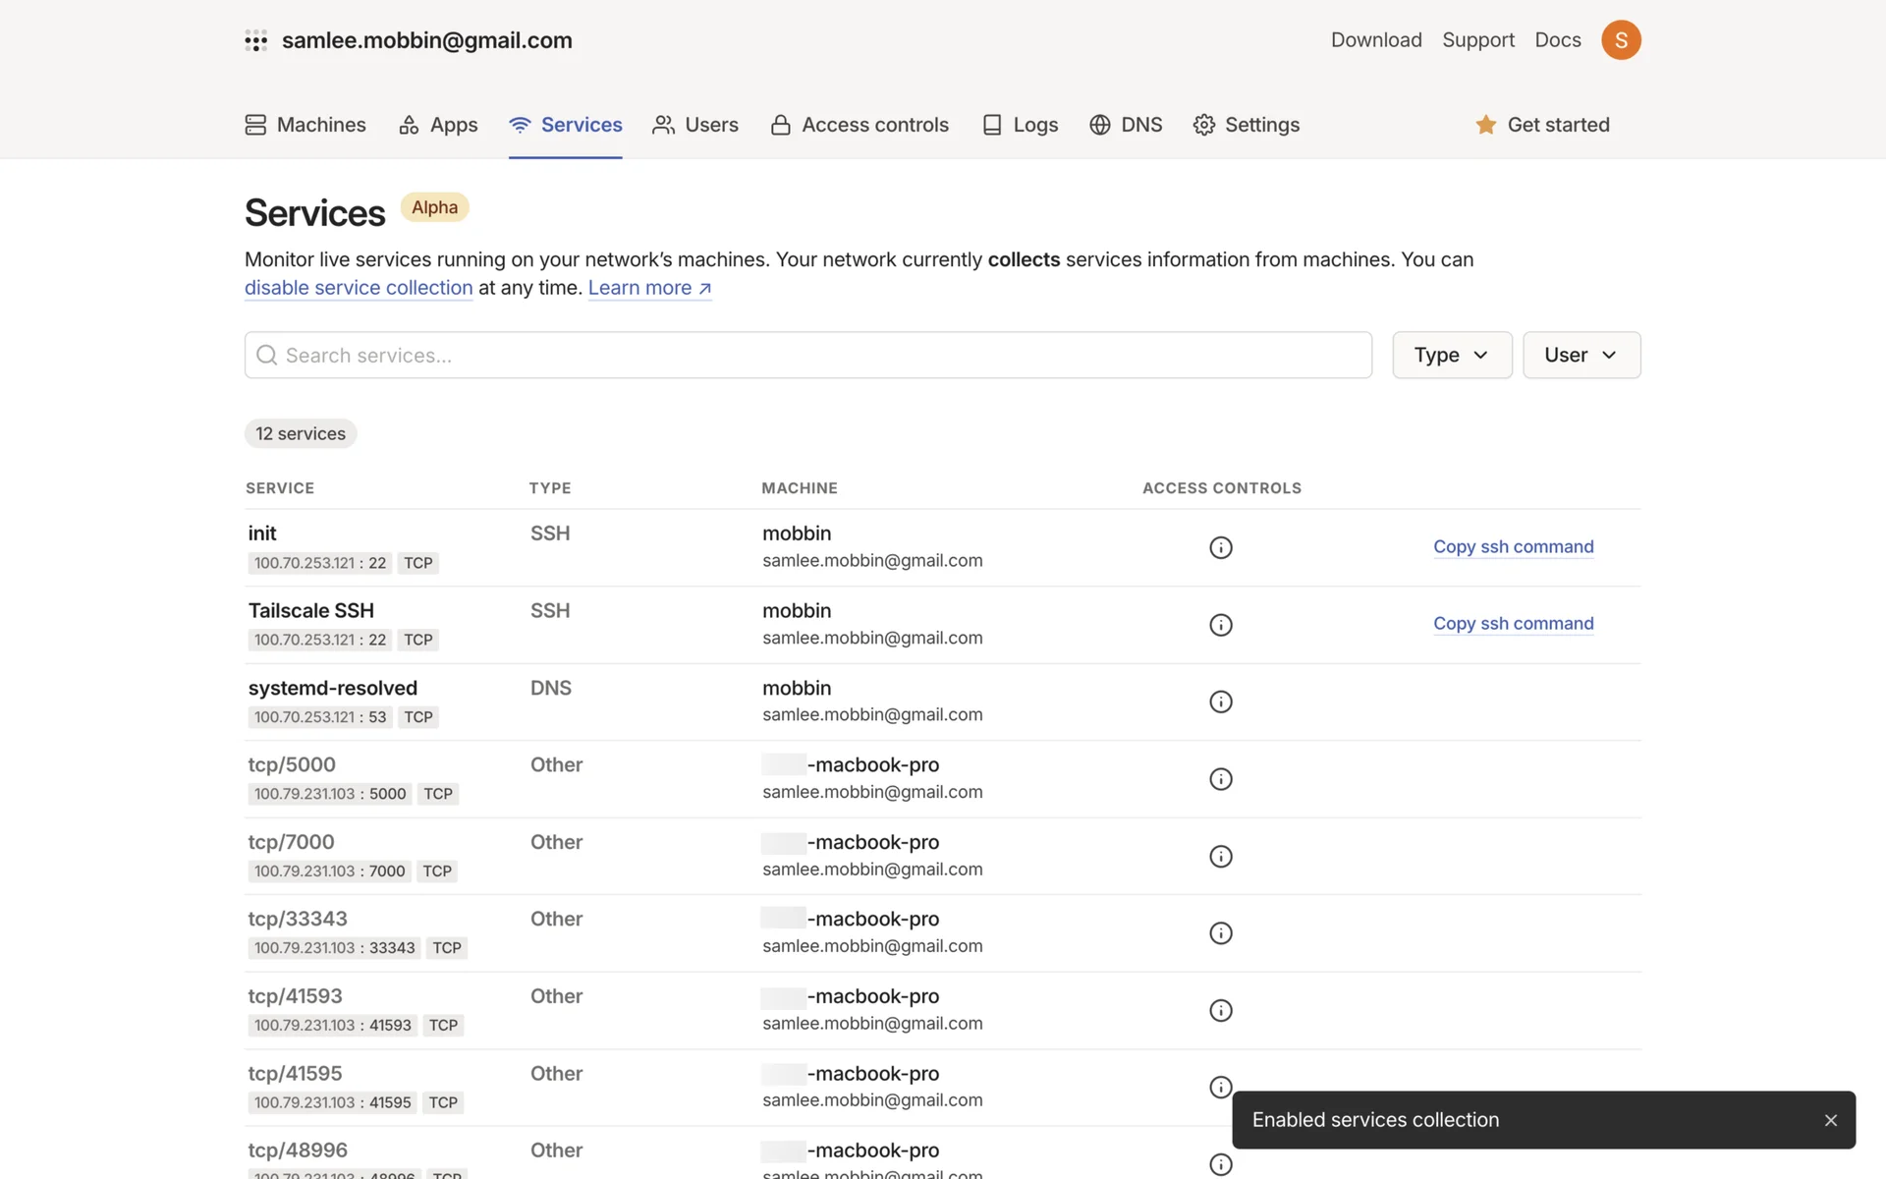This screenshot has height=1179, width=1886.
Task: Expand the Type filter dropdown
Action: click(1451, 355)
